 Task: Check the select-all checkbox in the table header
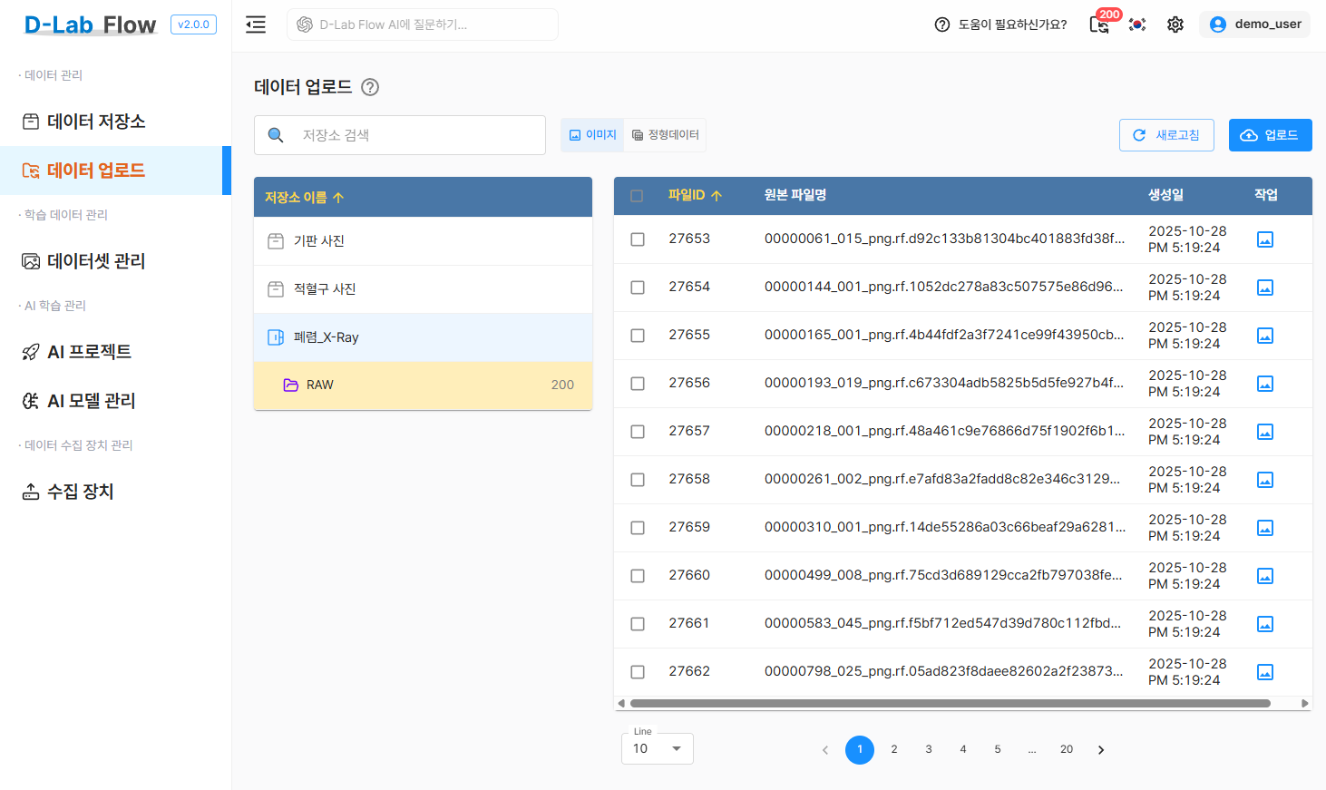coord(637,195)
